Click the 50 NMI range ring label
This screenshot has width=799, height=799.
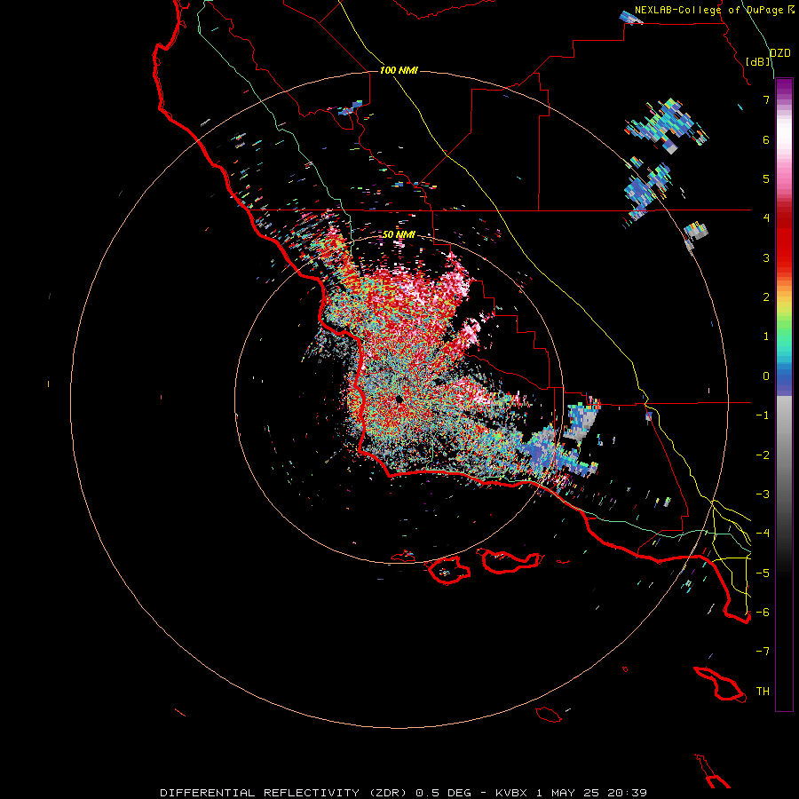[x=399, y=234]
